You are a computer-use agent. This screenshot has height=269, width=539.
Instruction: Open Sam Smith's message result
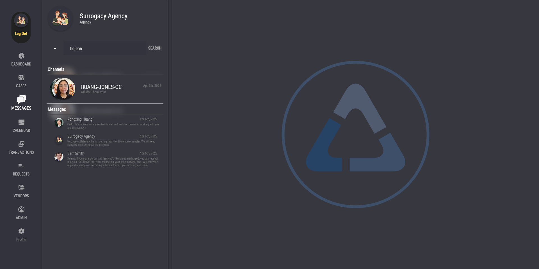point(112,159)
